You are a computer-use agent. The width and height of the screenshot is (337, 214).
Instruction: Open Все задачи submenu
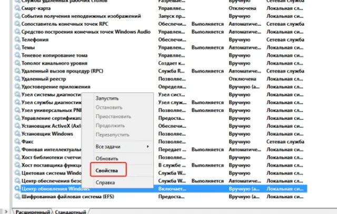click(108, 147)
